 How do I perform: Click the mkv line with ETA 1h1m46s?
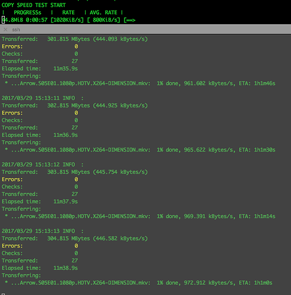pyautogui.click(x=140, y=83)
